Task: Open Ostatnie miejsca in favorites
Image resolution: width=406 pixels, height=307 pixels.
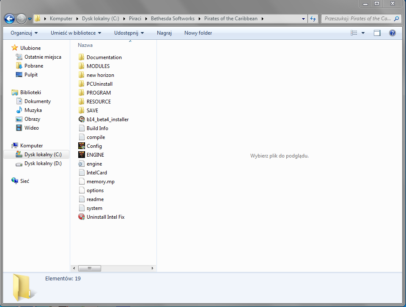Action: [38, 57]
